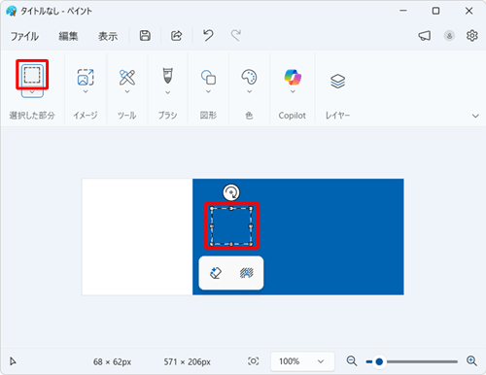The image size is (486, 375).
Task: Click the fit-to-window icon
Action: [254, 361]
